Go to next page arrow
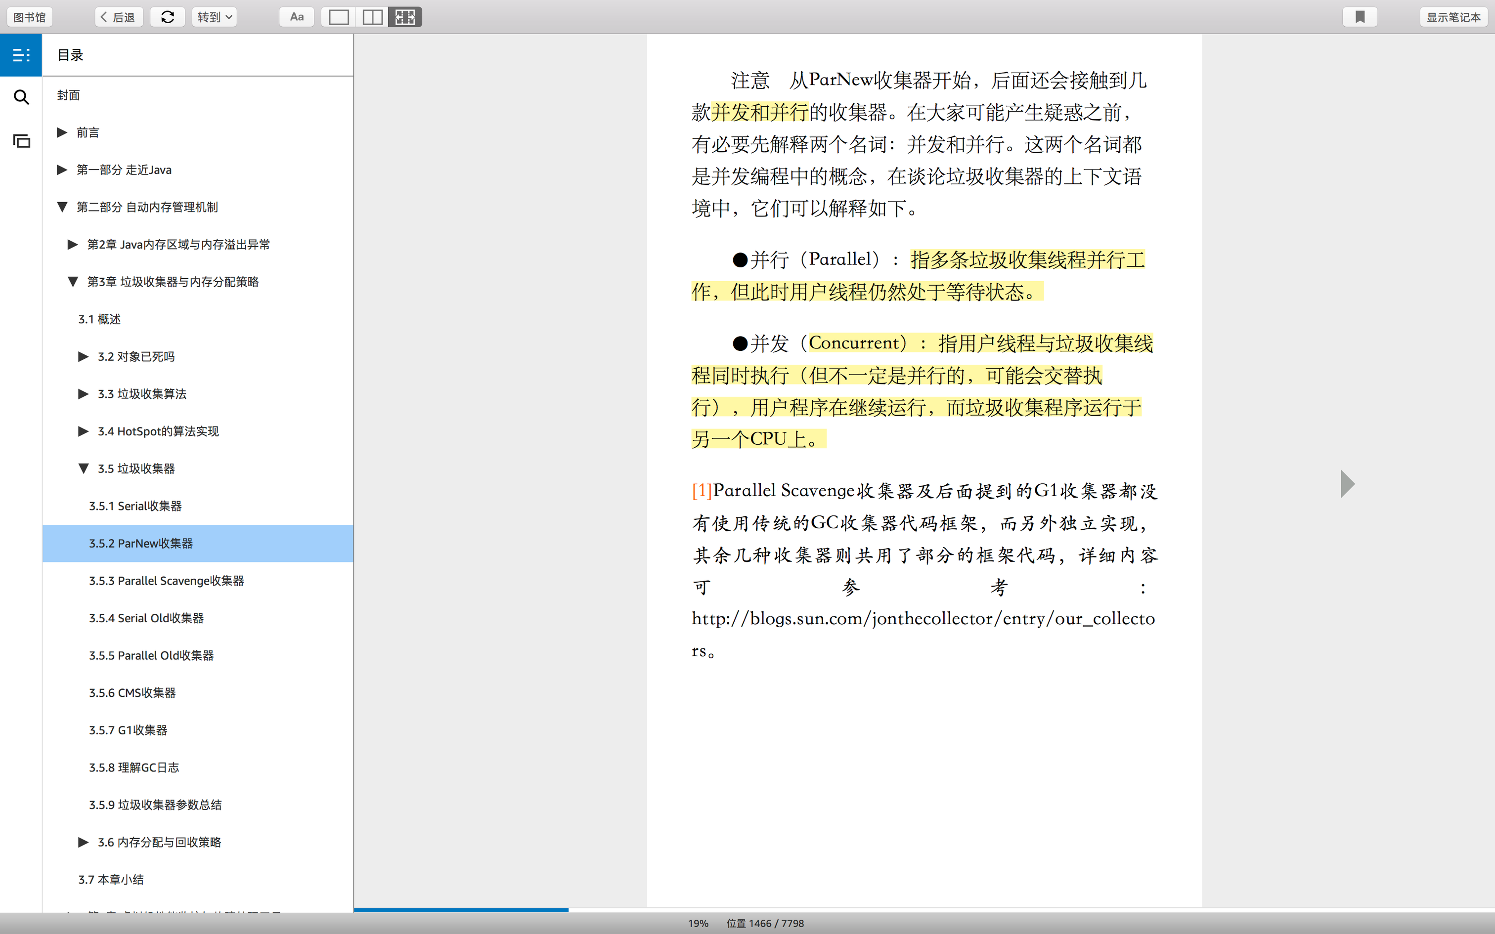This screenshot has height=934, width=1495. 1347,484
